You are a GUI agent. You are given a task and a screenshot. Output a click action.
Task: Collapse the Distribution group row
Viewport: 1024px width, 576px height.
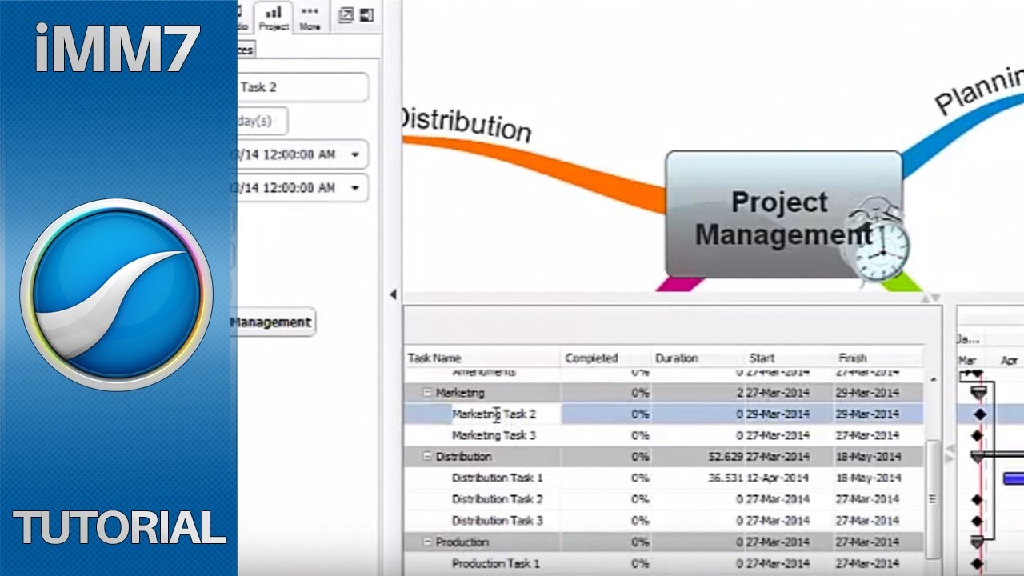click(x=427, y=457)
